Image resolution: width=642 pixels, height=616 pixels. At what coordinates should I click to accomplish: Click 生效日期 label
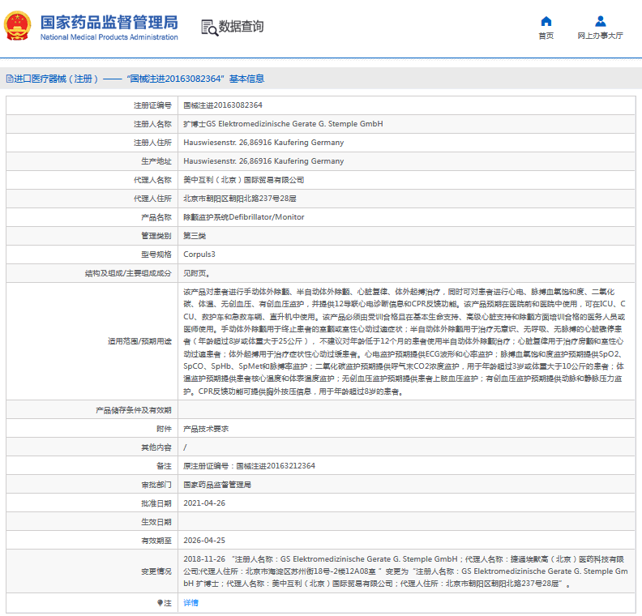pos(156,522)
